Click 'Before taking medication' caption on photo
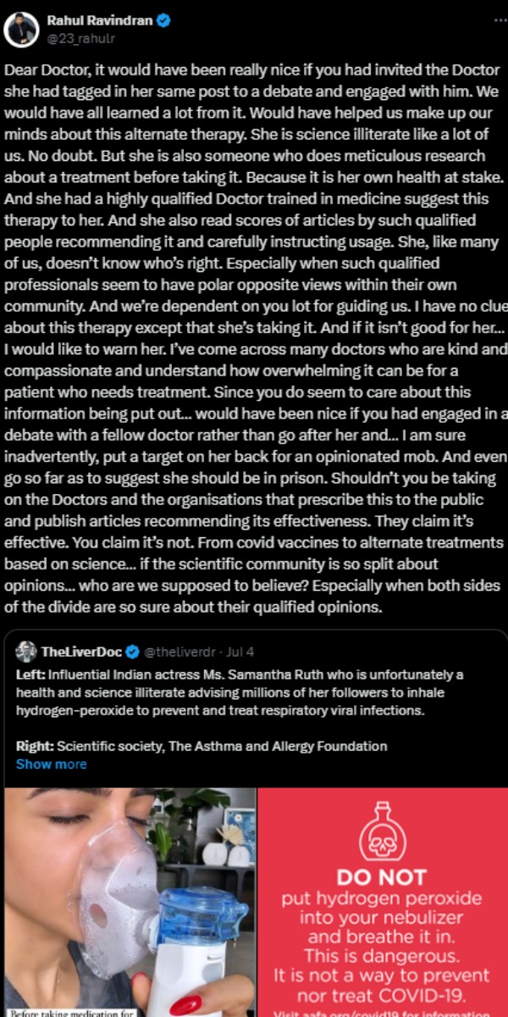508x1017 pixels. [x=69, y=1010]
